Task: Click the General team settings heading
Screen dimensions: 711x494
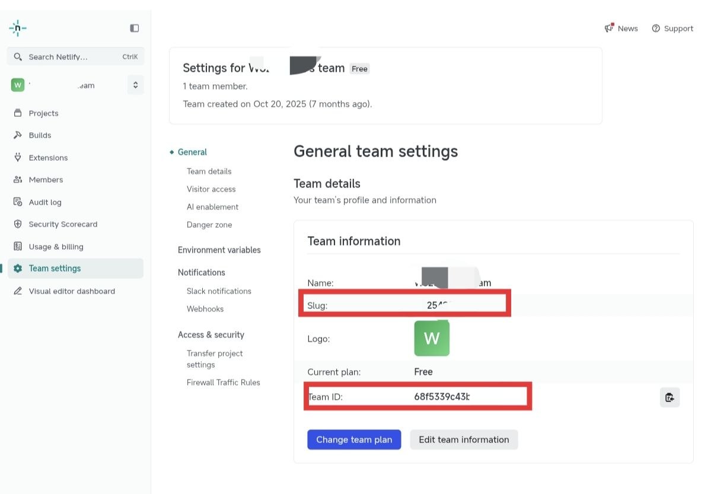Action: 375,151
